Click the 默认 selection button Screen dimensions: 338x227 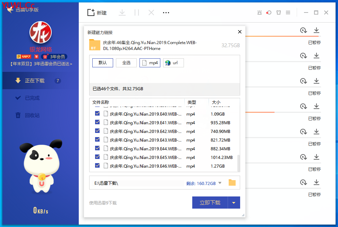tap(103, 63)
